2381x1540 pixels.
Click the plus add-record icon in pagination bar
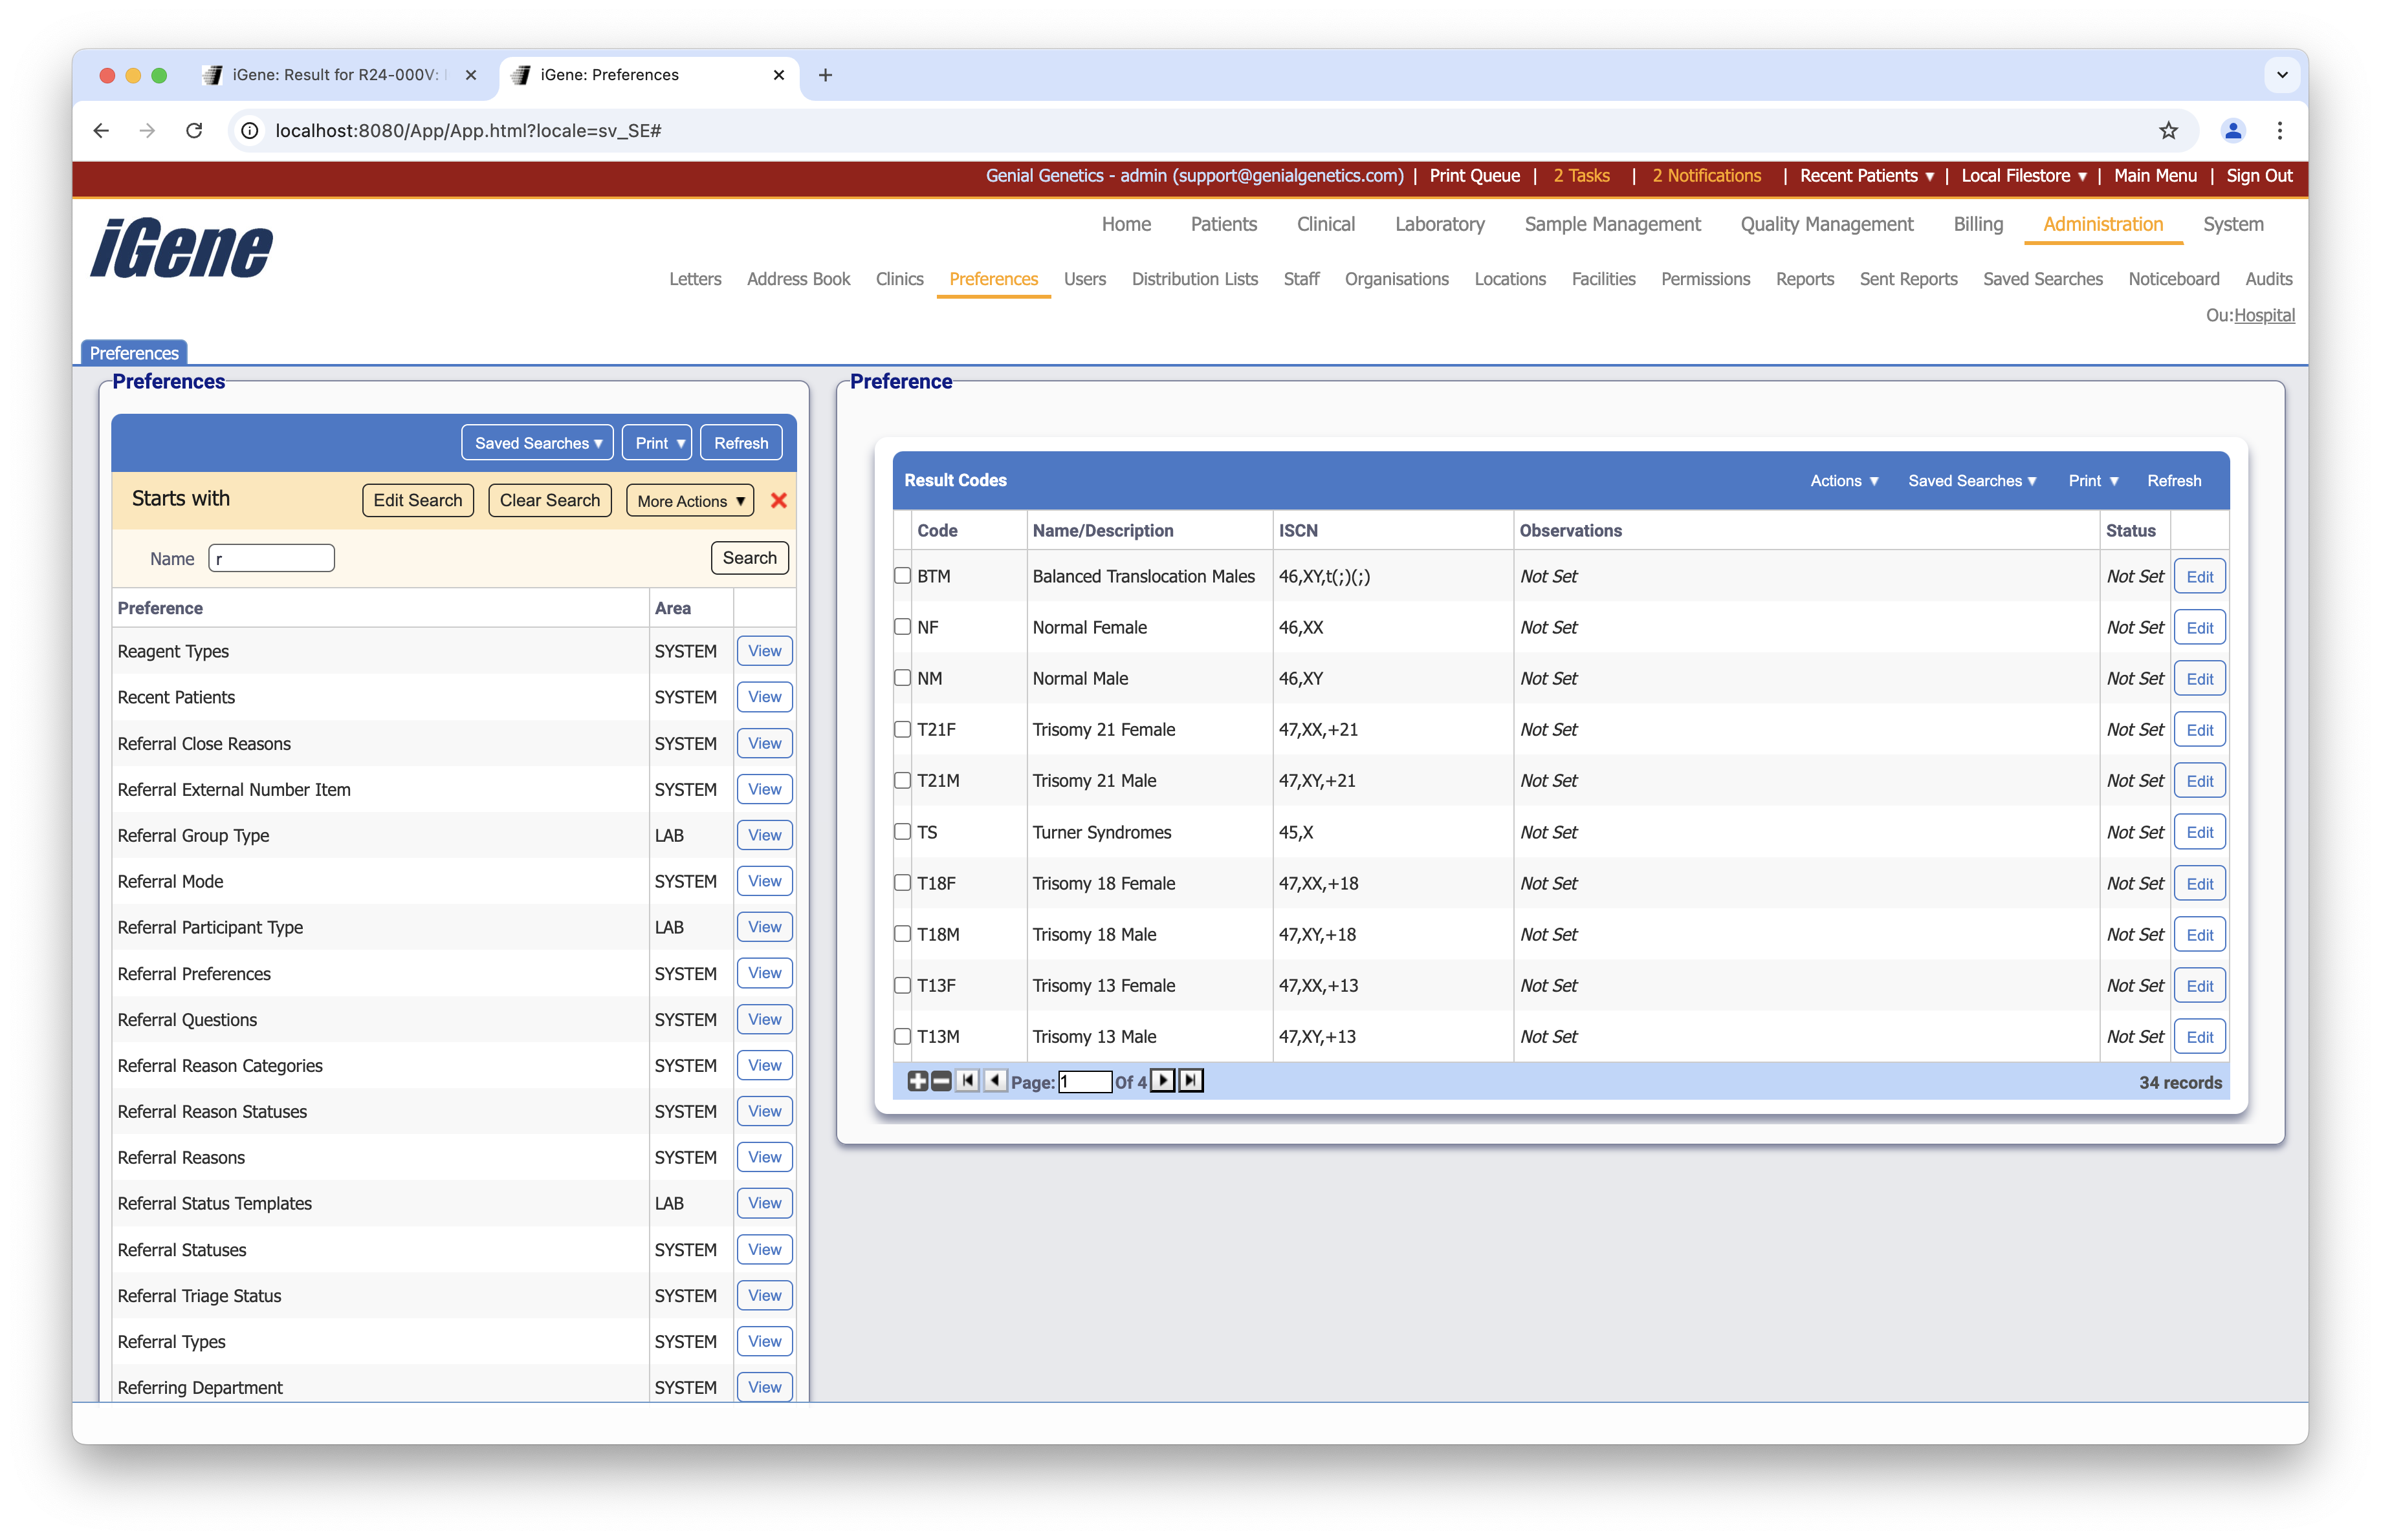[916, 1082]
